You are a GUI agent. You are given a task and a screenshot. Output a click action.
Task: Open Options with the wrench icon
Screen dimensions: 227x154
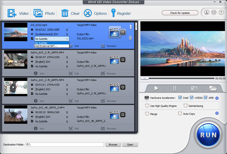88,13
